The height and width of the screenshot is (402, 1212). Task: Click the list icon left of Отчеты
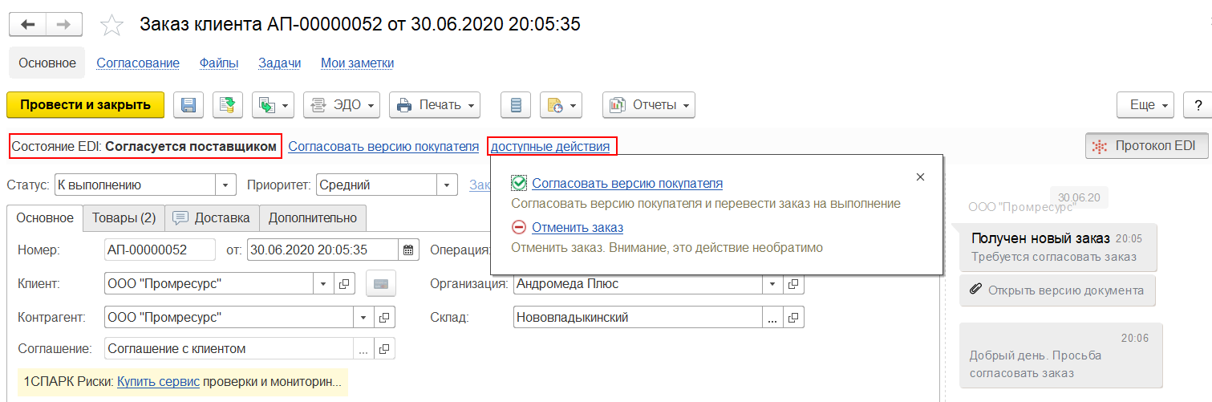[x=516, y=105]
